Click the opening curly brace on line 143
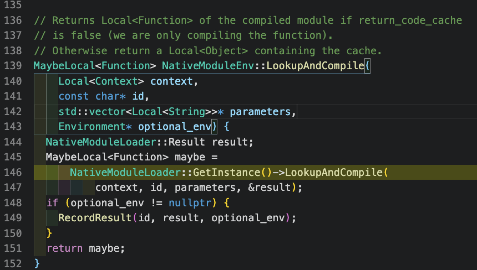477x270 pixels. [x=227, y=127]
